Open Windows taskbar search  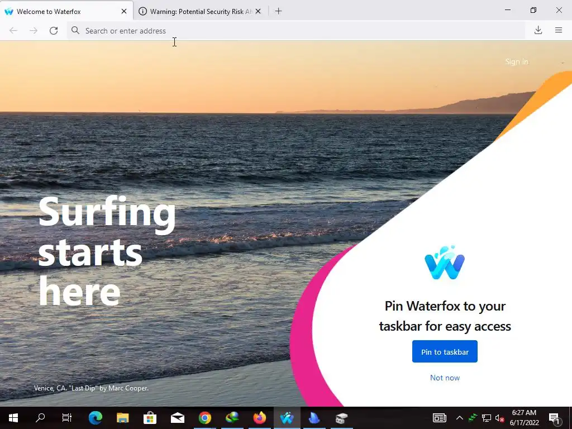coord(40,418)
